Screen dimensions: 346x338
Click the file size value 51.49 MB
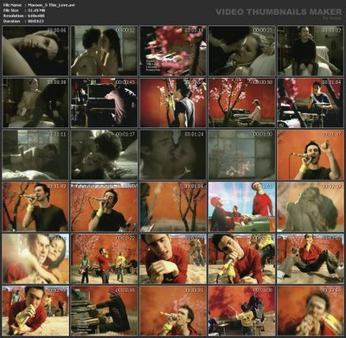(x=36, y=10)
